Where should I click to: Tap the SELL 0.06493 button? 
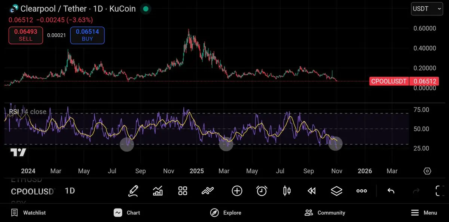25,35
